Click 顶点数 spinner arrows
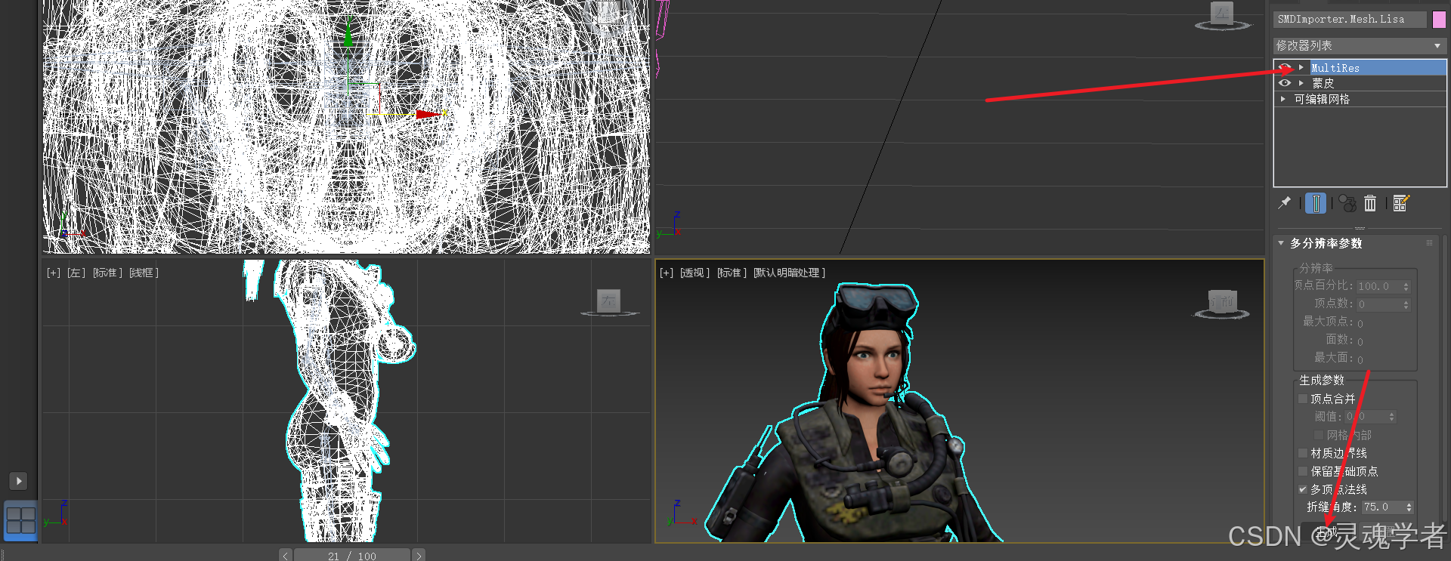 coord(1406,304)
